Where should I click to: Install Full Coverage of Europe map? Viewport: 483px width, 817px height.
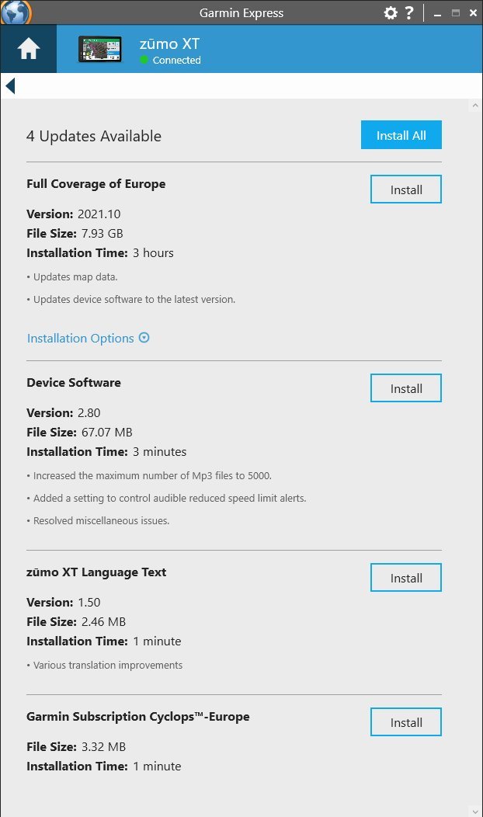[406, 189]
